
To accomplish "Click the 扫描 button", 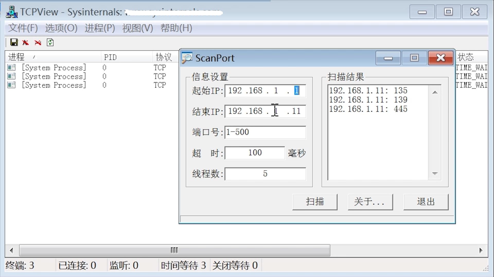I will coord(315,202).
